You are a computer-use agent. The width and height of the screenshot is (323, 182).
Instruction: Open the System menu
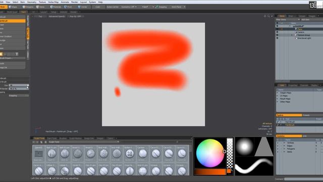point(92,2)
